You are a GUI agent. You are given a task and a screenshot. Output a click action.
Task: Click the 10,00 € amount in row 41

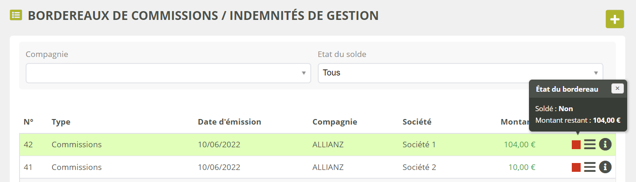522,167
